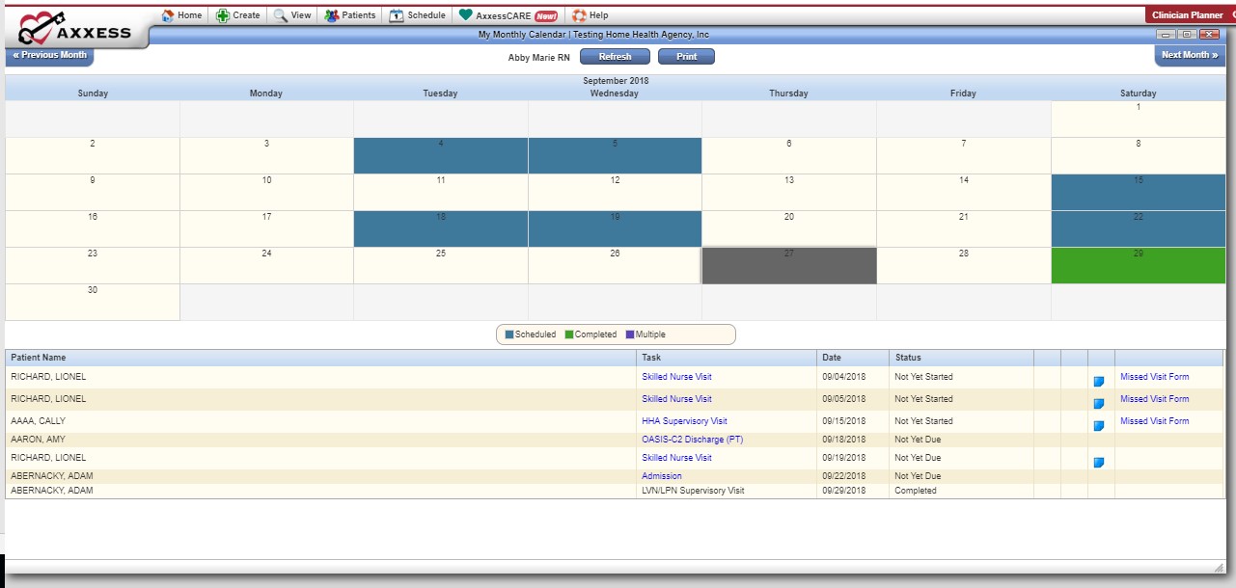Image resolution: width=1236 pixels, height=588 pixels.
Task: Refresh the monthly calendar
Action: coord(615,57)
